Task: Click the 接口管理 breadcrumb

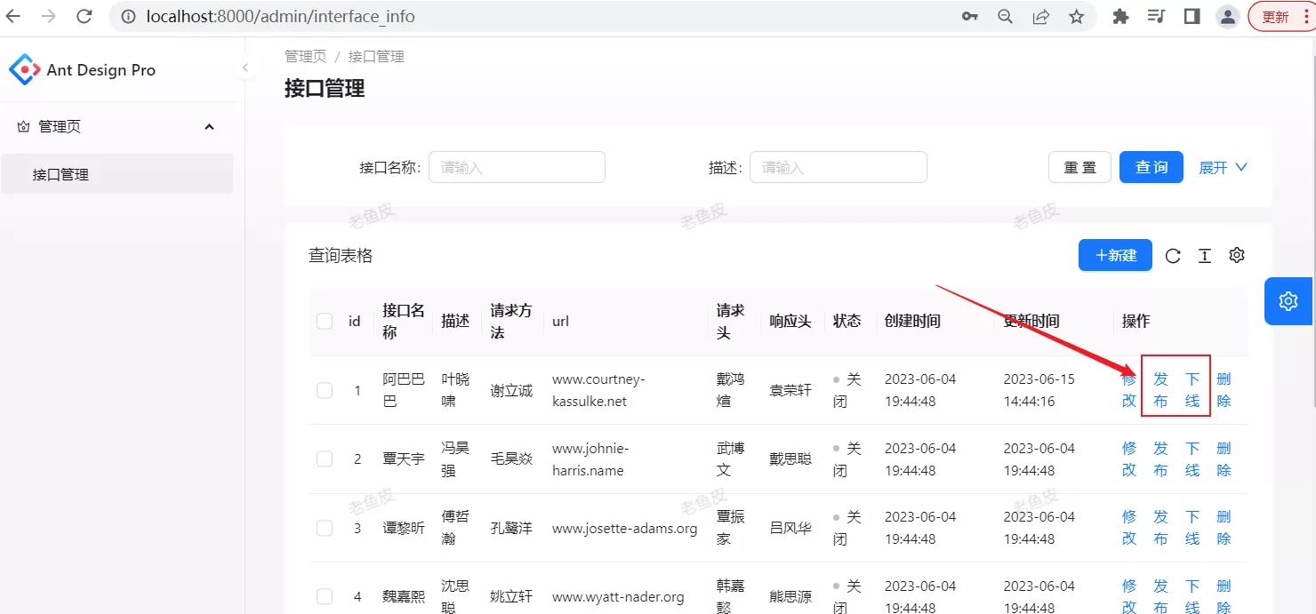Action: click(376, 56)
